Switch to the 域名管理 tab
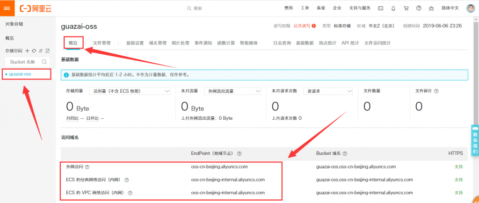 tap(158, 43)
